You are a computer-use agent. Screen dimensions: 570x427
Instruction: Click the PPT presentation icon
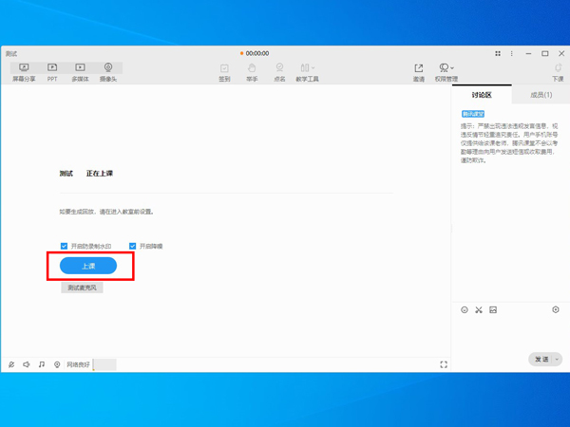(52, 72)
